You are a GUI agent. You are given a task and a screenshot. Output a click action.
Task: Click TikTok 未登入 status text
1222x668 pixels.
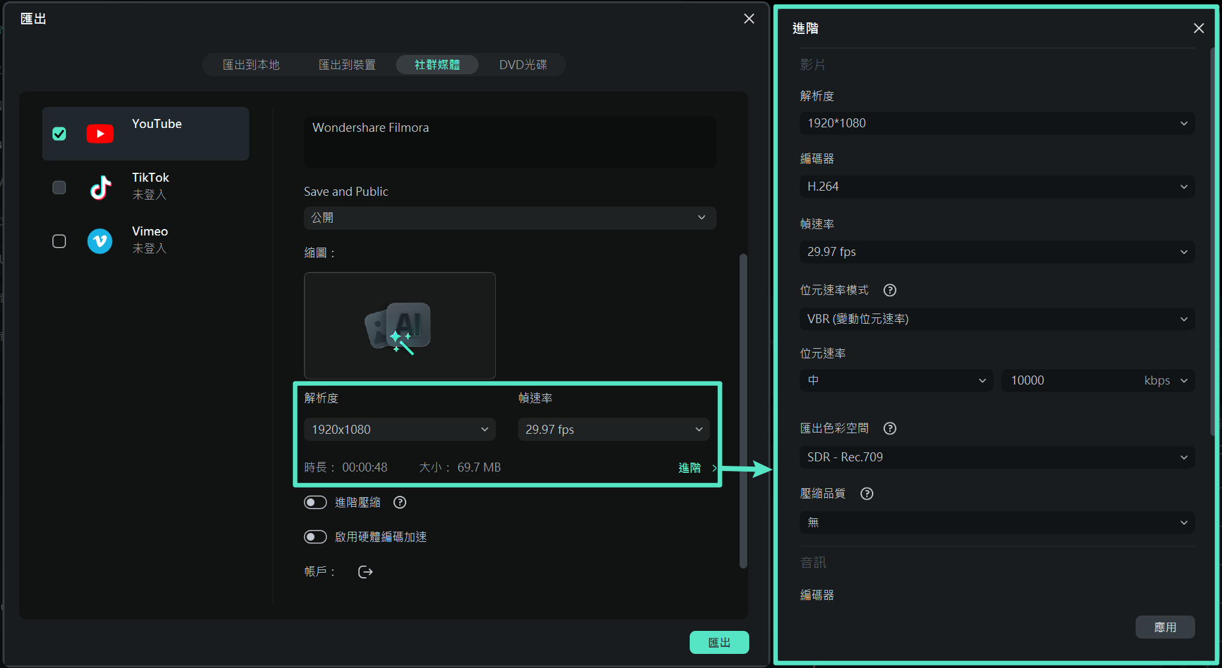(149, 195)
